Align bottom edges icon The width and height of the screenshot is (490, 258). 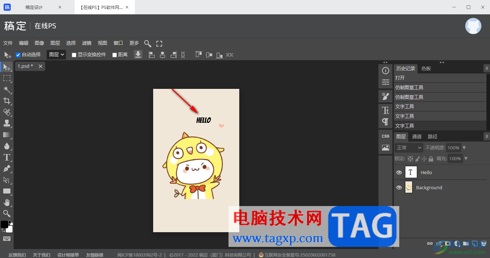pos(220,55)
